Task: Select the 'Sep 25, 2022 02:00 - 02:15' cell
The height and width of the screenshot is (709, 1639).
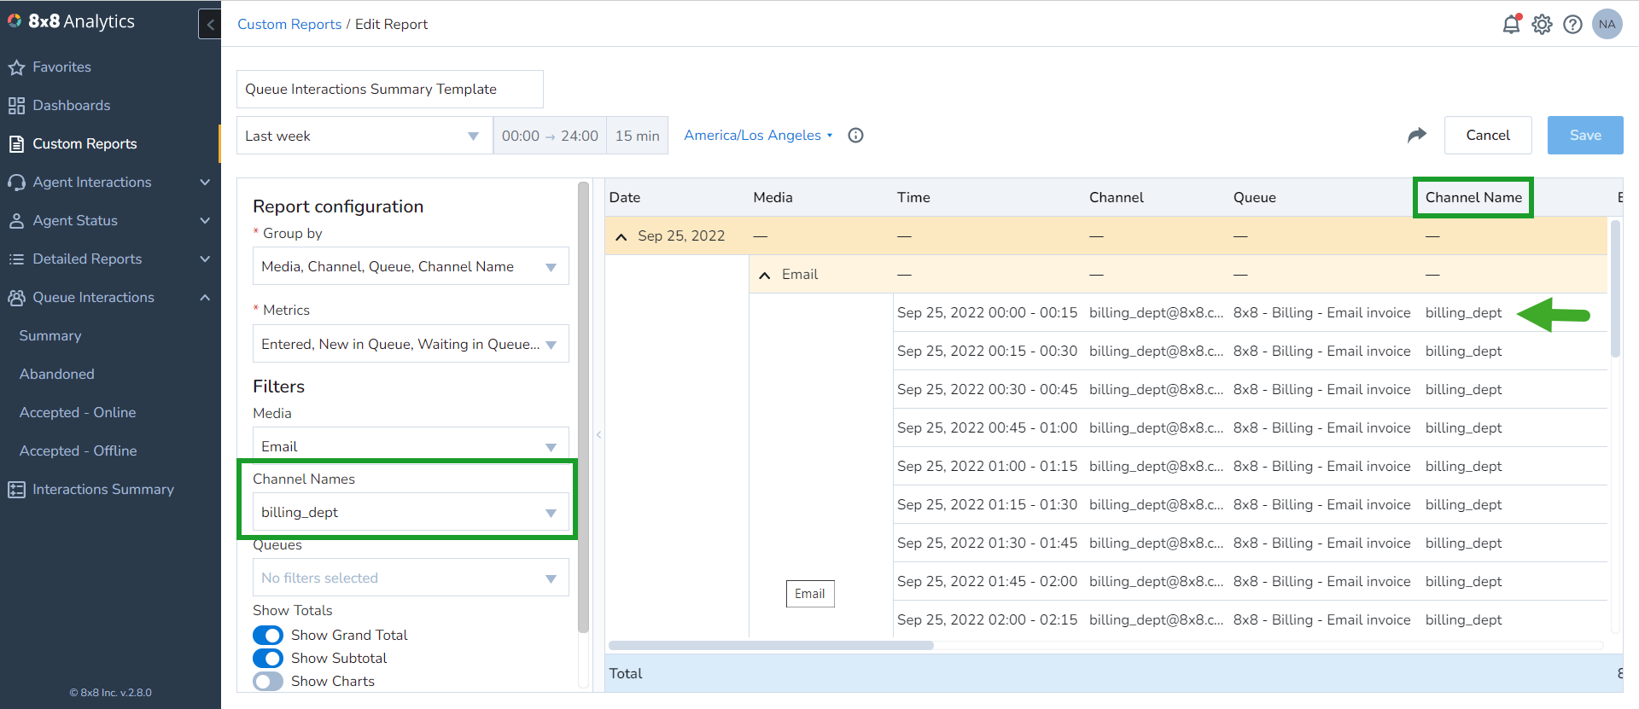Action: click(x=987, y=620)
